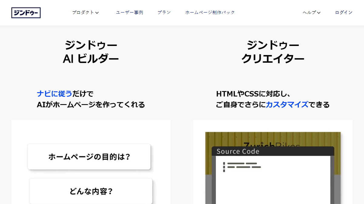Click the どんな内容? card
This screenshot has height=204, width=364.
point(90,190)
